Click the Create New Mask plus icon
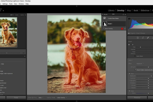Image resolution: width=153 pixels, height=102 pixels. [104, 18]
